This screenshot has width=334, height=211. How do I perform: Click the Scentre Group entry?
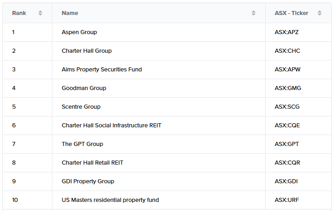click(x=81, y=107)
